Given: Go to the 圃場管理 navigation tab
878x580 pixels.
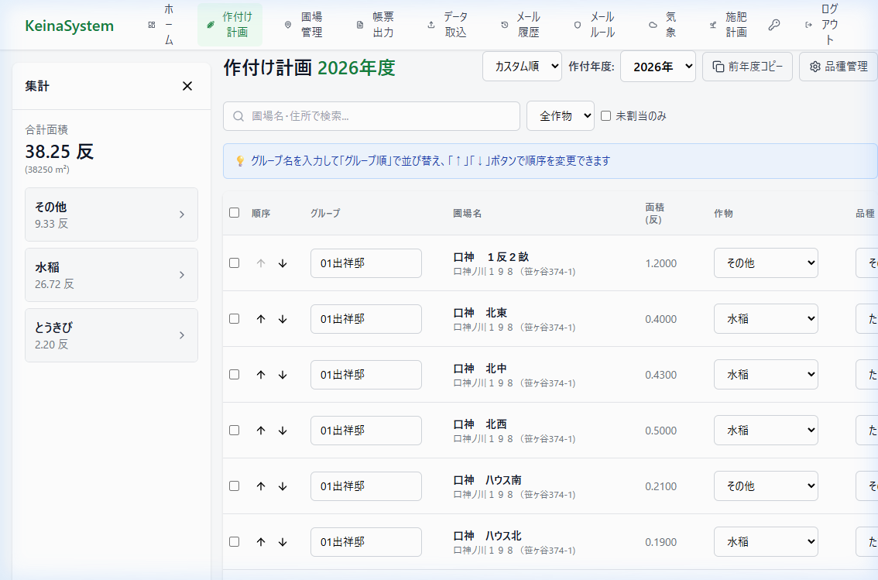Looking at the screenshot, I should point(304,25).
